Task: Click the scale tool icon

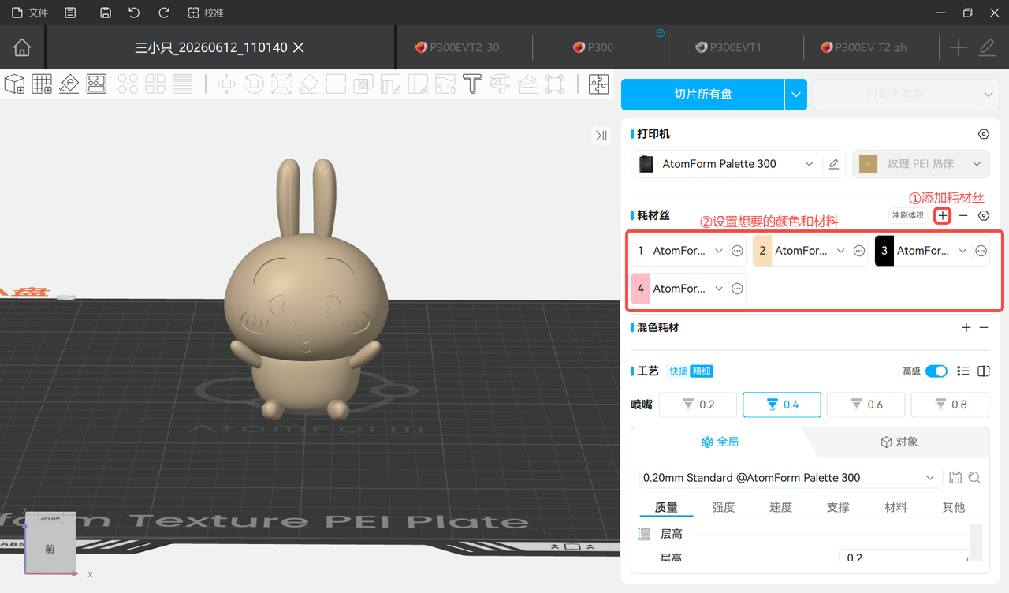Action: [x=281, y=84]
